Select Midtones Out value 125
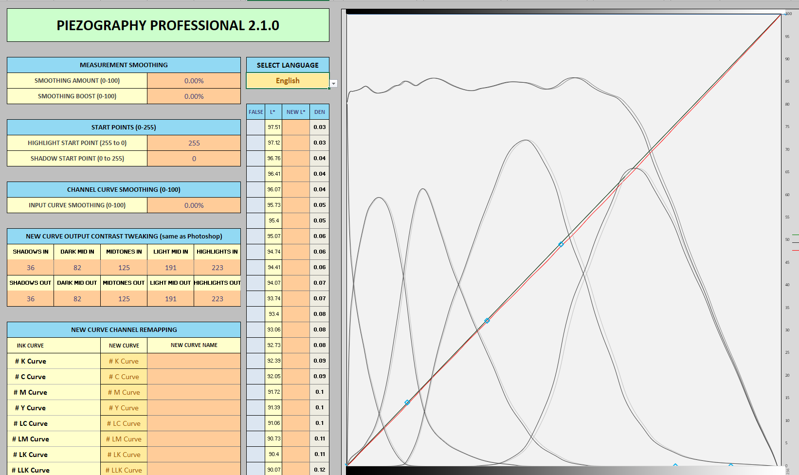The width and height of the screenshot is (799, 475). coord(124,299)
